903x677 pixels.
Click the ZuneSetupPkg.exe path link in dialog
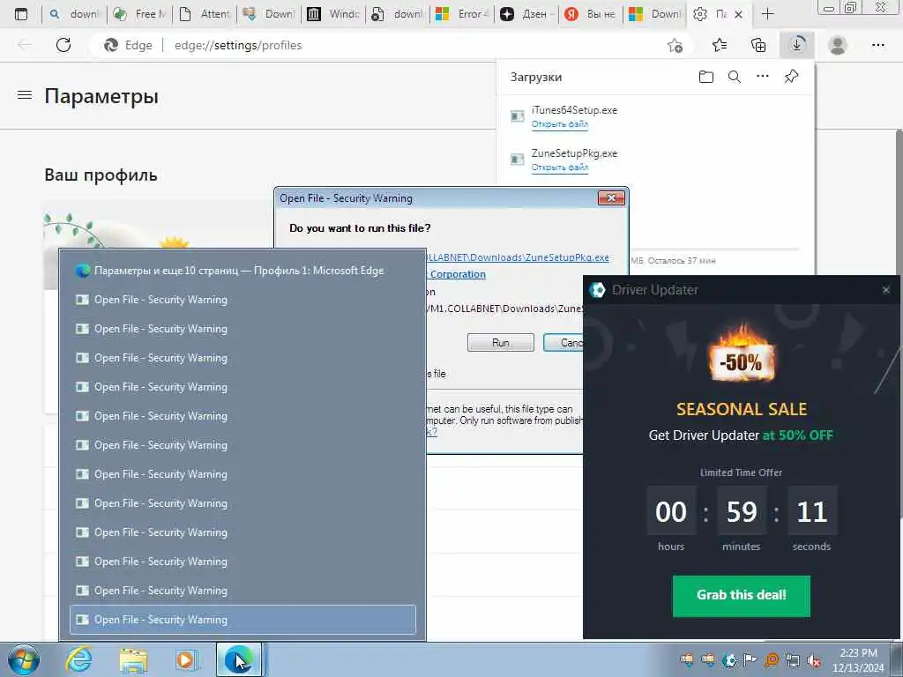(518, 257)
